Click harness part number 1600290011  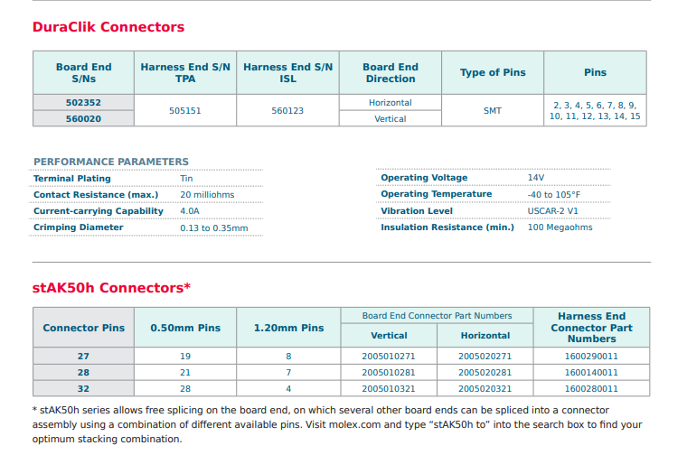click(591, 356)
